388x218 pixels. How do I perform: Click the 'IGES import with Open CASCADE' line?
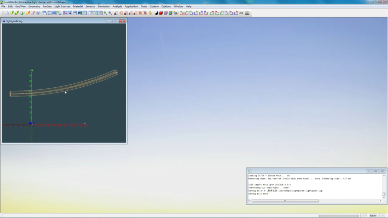269,185
